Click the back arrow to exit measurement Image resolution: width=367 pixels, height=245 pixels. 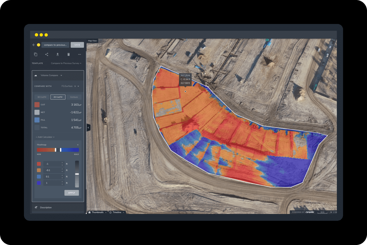coord(33,45)
